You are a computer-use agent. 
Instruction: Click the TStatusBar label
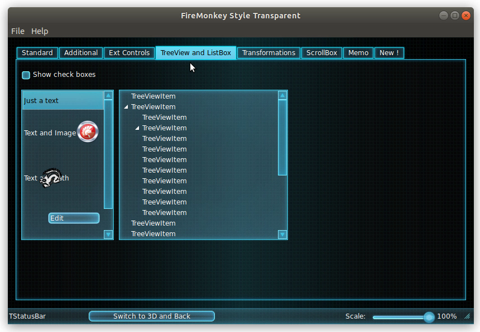[27, 316]
